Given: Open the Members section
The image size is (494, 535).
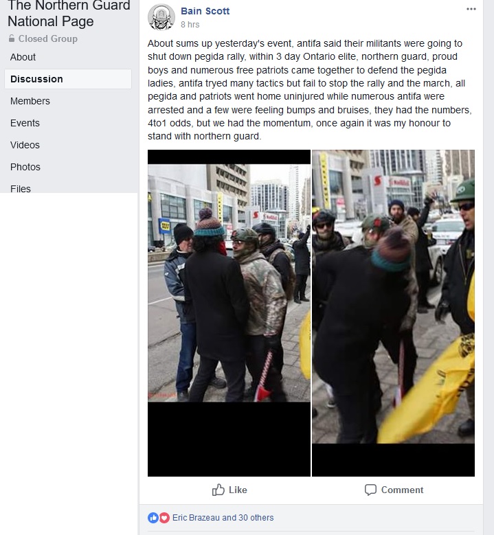Looking at the screenshot, I should pos(30,101).
